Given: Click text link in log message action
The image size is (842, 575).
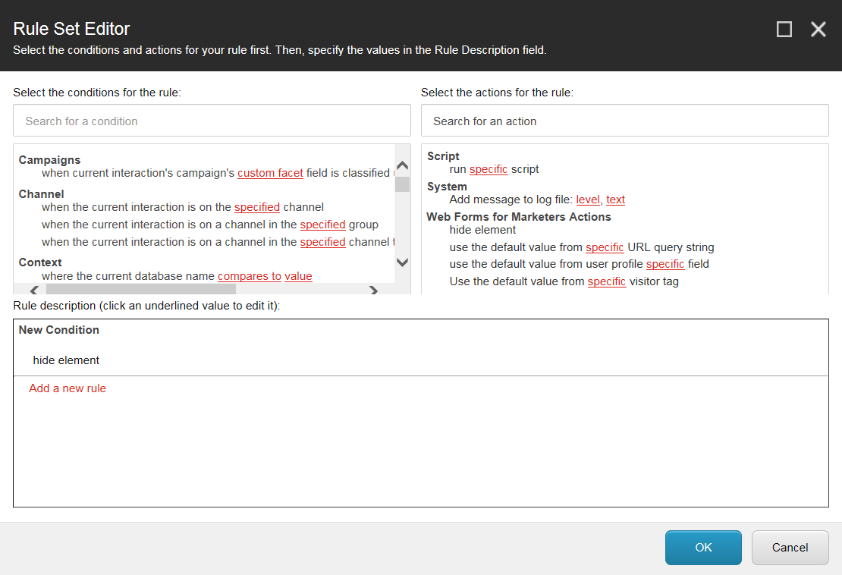Looking at the screenshot, I should click(x=615, y=200).
